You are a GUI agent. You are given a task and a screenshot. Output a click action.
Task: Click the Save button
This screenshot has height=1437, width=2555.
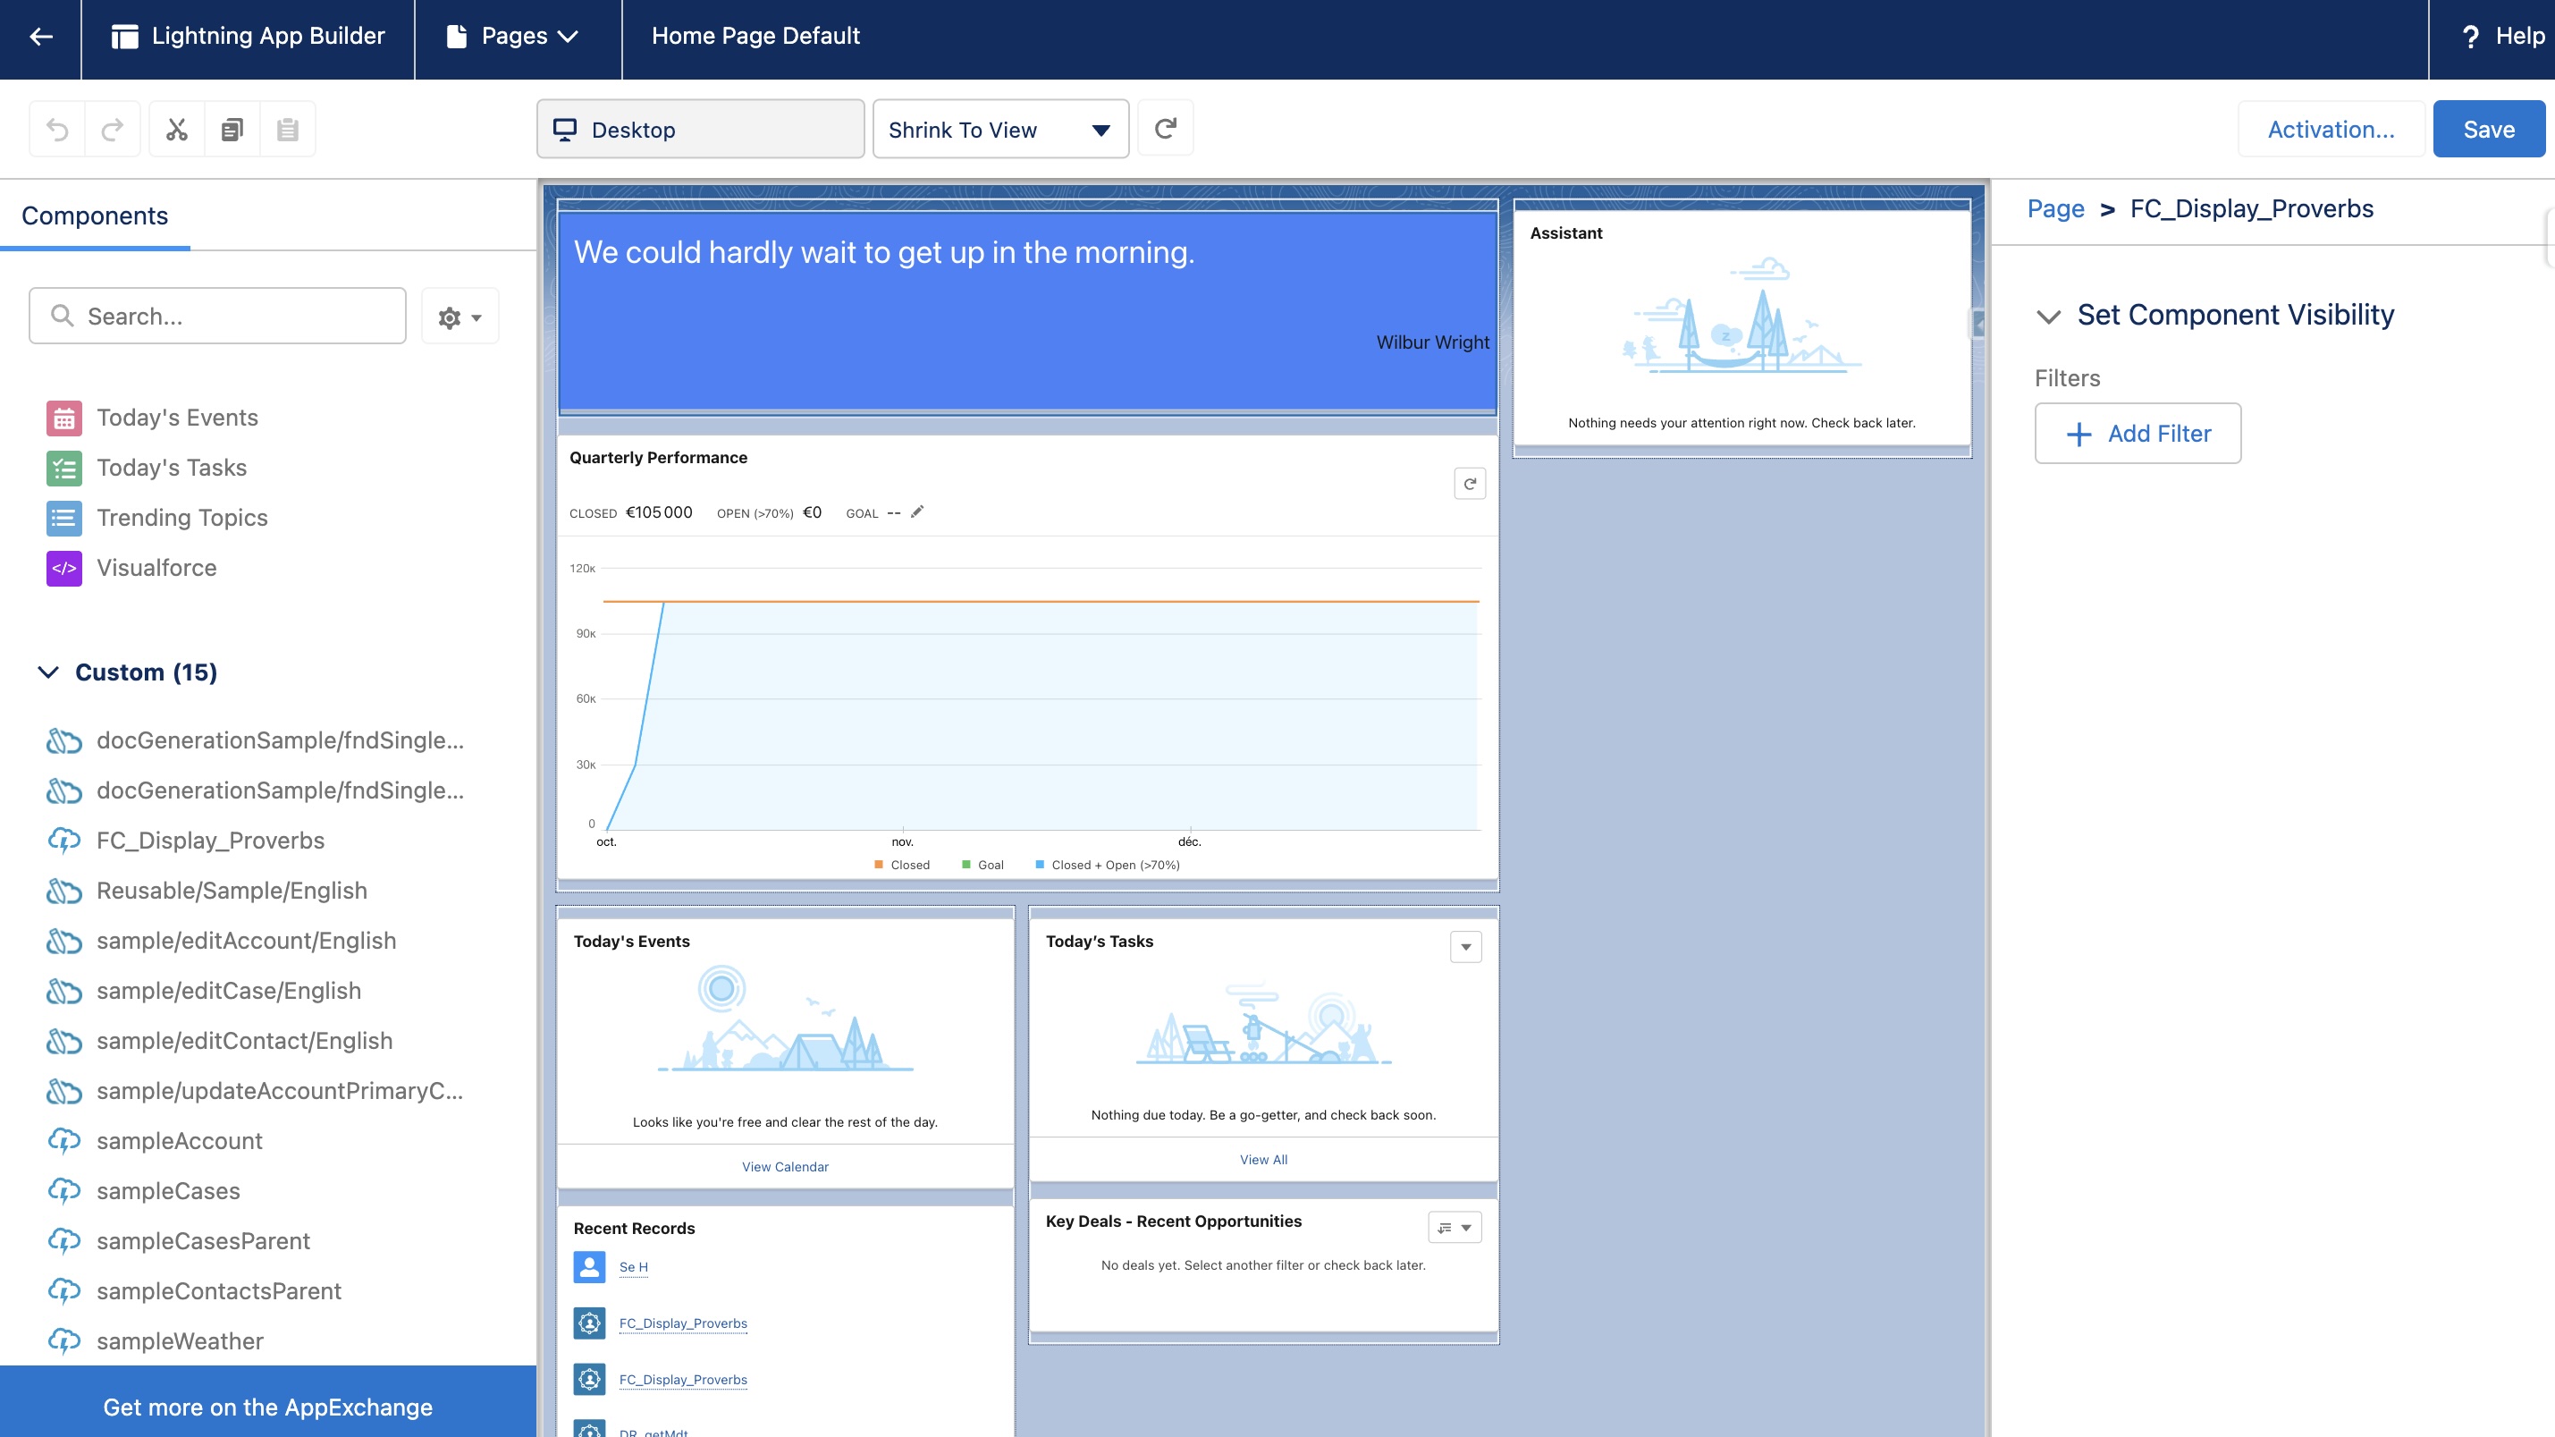2489,129
